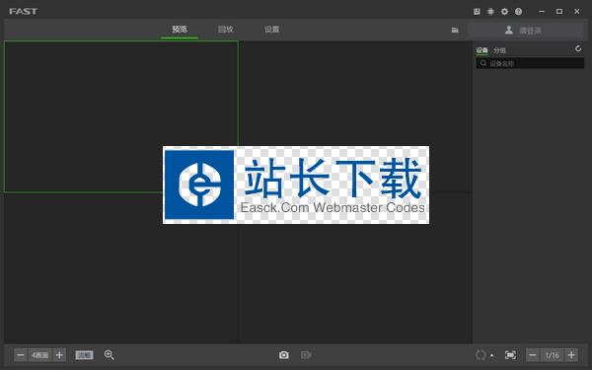Increase the screen split count
Viewport: 592px width, 370px height.
coord(59,355)
